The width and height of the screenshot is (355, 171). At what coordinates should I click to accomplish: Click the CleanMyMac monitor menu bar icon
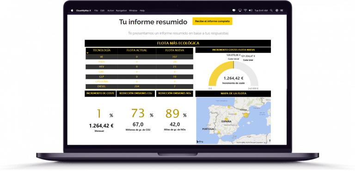(x=234, y=11)
